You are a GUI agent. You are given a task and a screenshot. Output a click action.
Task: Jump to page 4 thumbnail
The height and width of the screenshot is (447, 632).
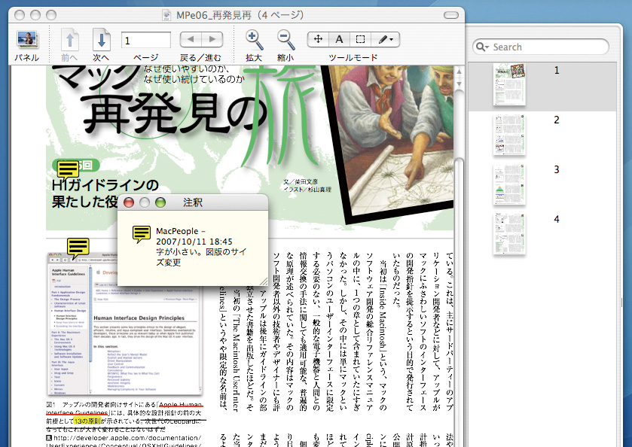tap(508, 233)
